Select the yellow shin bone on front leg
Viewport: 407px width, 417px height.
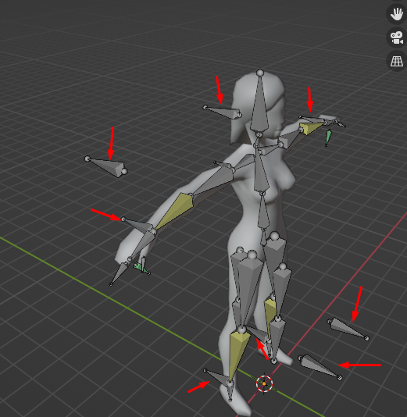click(238, 355)
